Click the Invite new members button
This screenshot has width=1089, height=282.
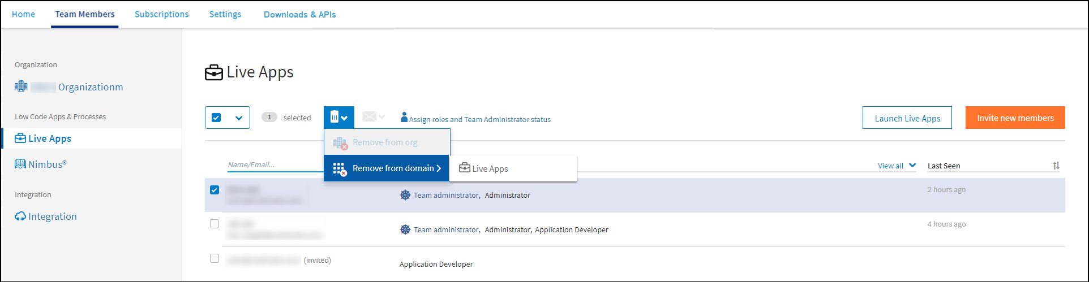pyautogui.click(x=1015, y=118)
